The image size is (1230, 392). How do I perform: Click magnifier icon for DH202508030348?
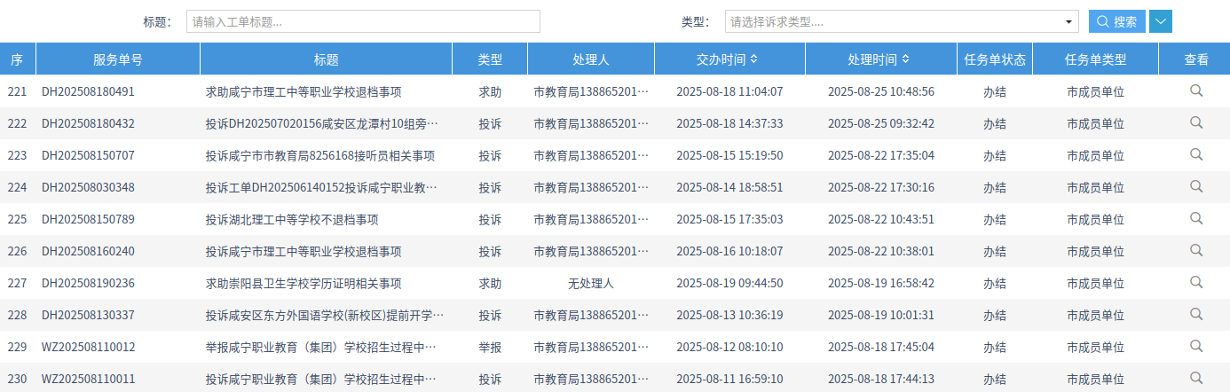[x=1196, y=186]
